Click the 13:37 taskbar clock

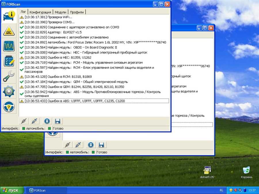252,190
